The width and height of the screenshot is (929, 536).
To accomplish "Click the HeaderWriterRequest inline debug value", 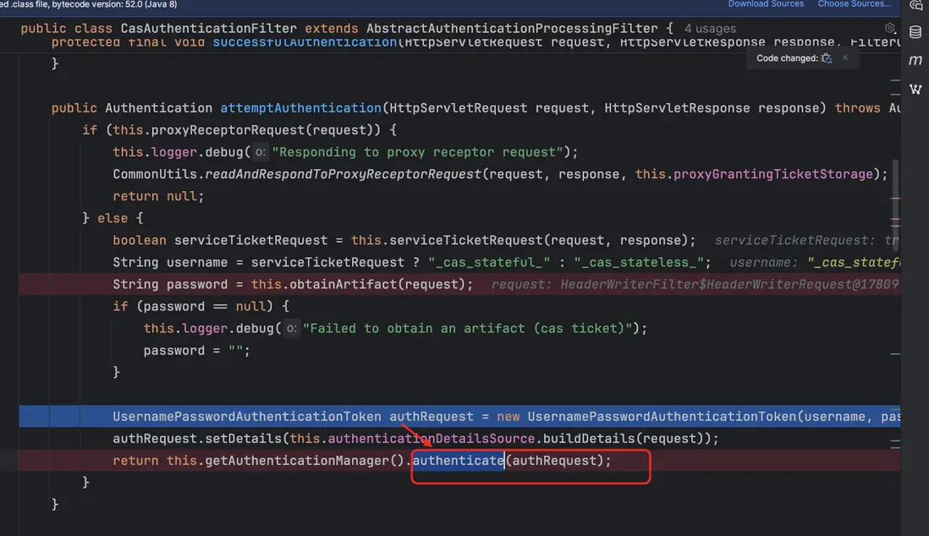I will (x=695, y=284).
